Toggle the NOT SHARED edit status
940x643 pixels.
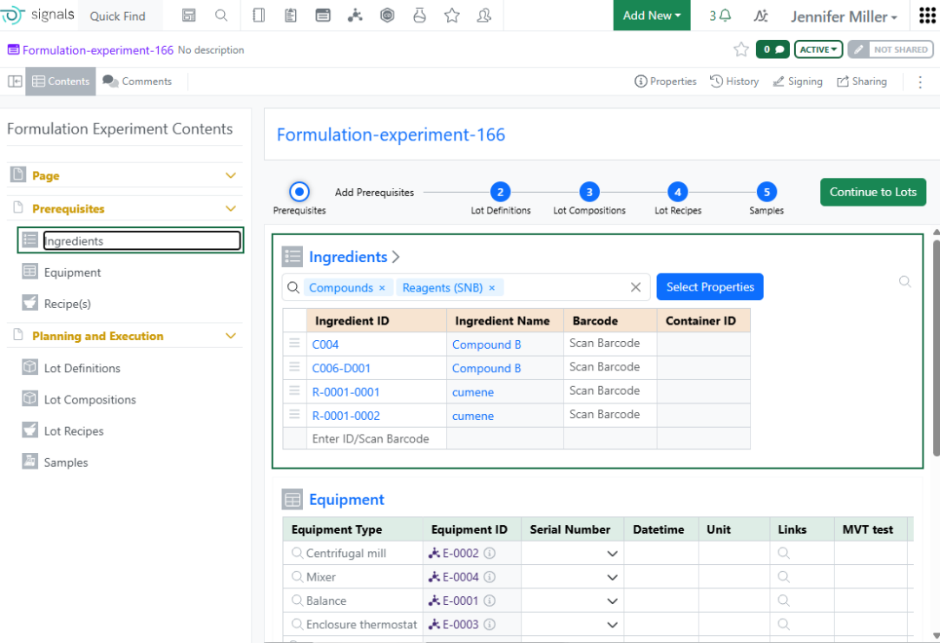point(891,49)
